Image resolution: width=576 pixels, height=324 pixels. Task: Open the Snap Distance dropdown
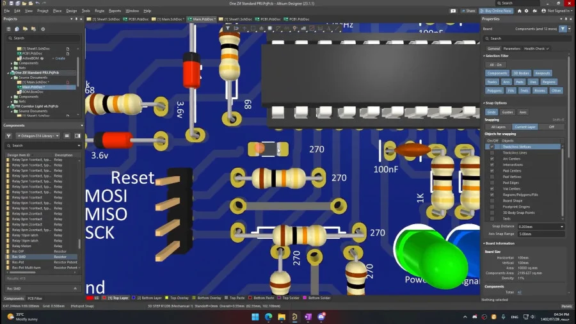coord(541,227)
